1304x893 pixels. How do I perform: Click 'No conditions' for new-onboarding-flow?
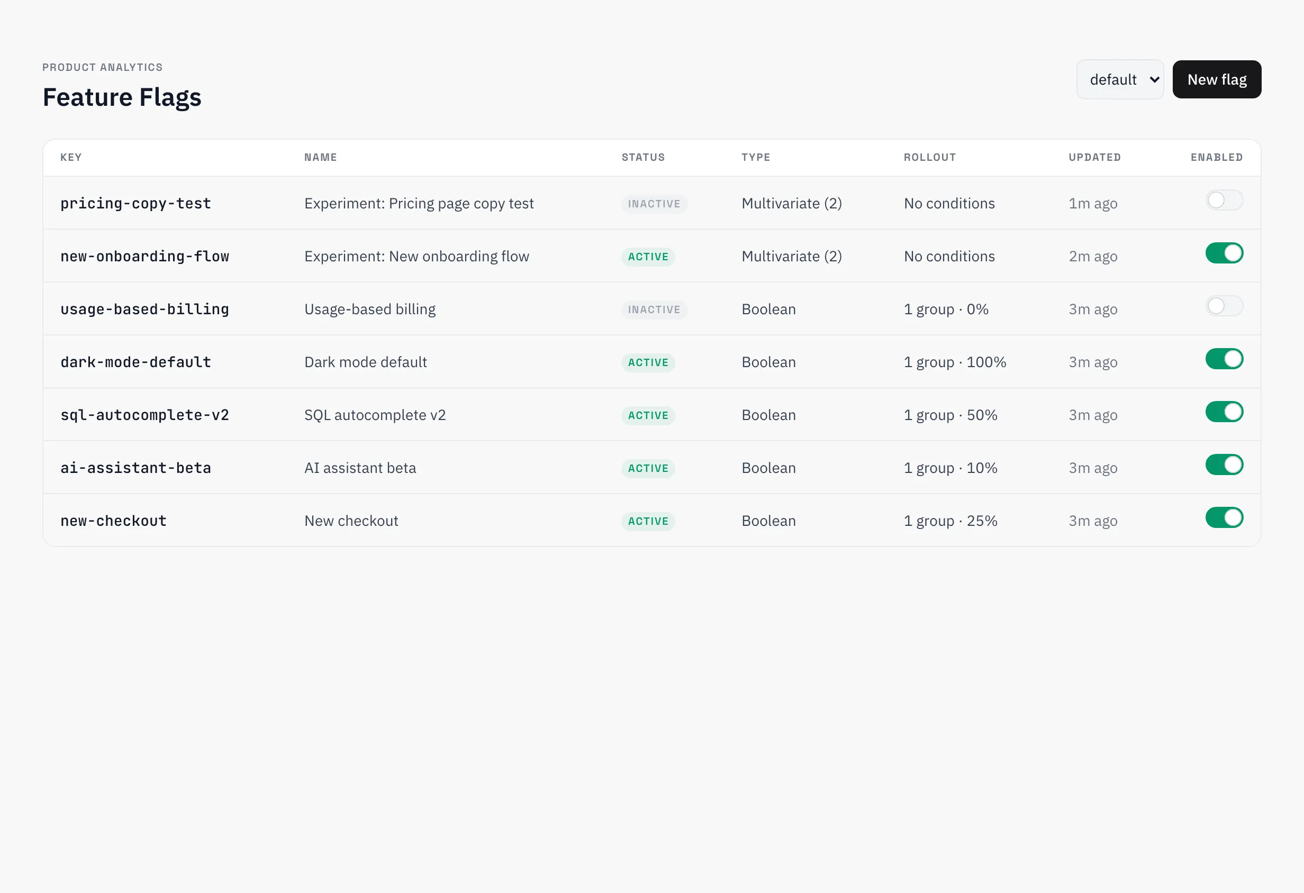pos(949,257)
